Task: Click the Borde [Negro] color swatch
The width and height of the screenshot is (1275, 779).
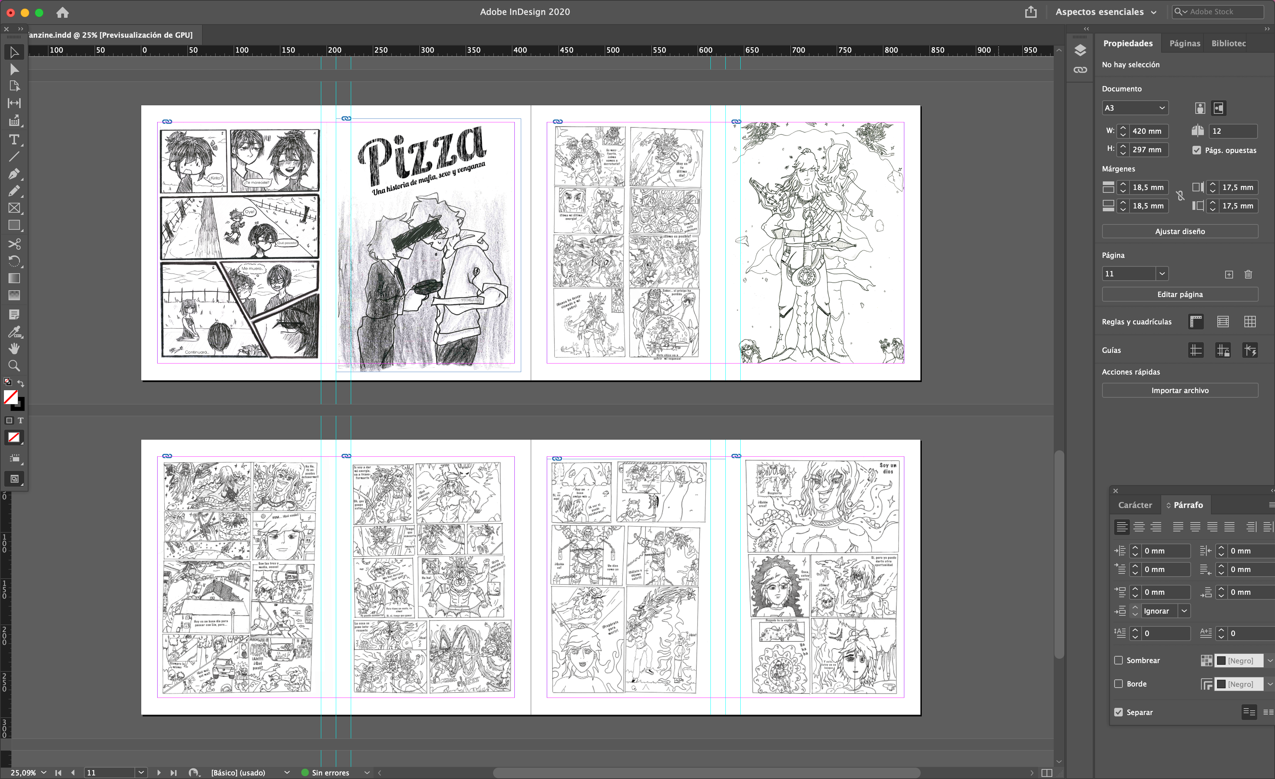Action: point(1221,684)
